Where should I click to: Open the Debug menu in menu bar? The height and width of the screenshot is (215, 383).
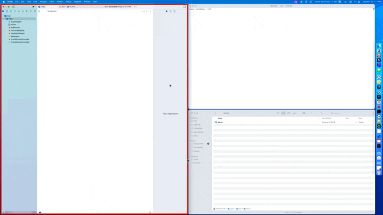click(68, 2)
